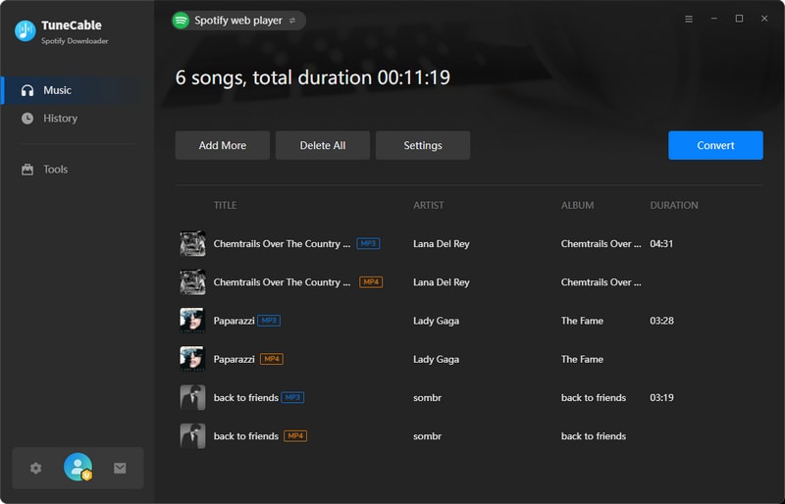Click Lana Del Rey in MP4 row

[x=441, y=282]
